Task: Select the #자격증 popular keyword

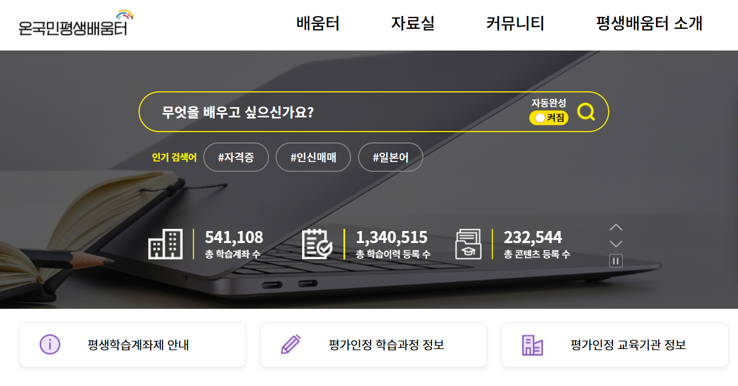Action: tap(236, 157)
